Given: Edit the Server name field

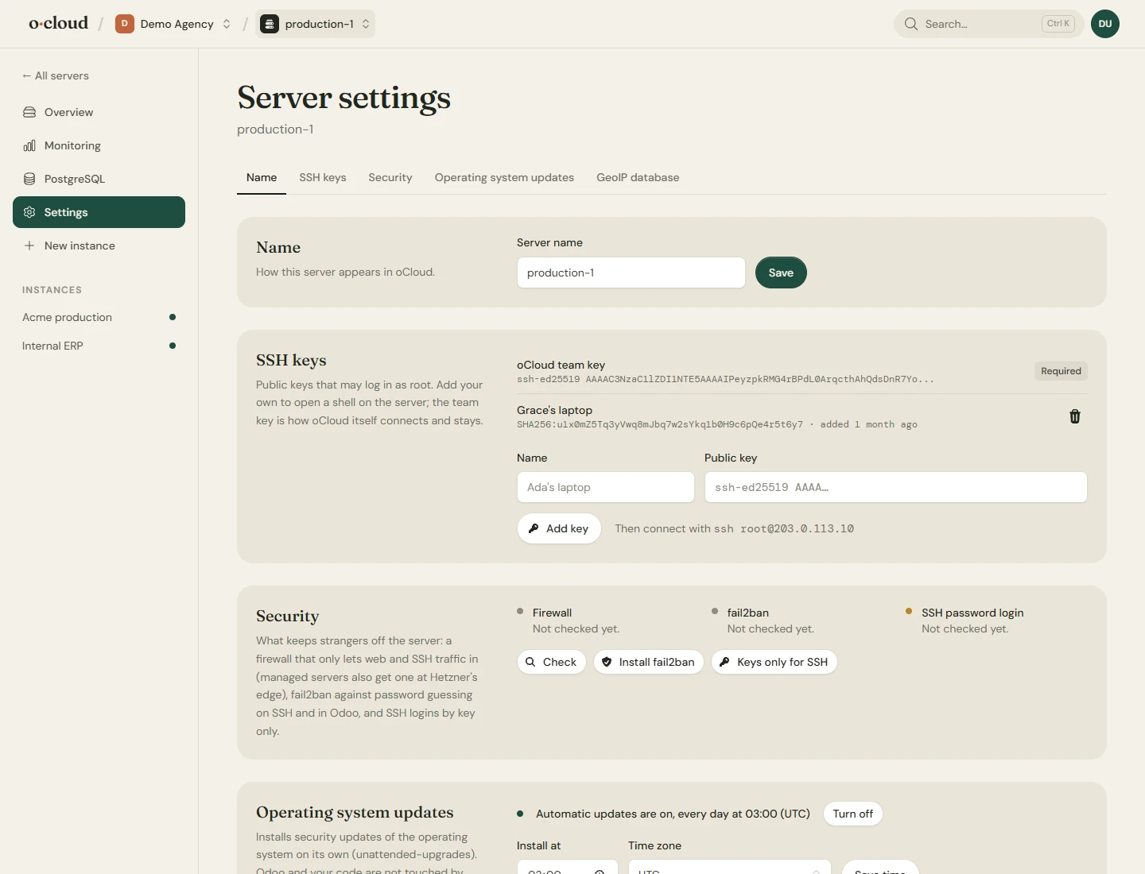Looking at the screenshot, I should (x=631, y=273).
